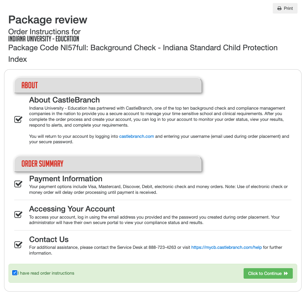Viewport: 305px width, 296px height.
Task: Click the Contact Us heading
Action: [x=49, y=239]
